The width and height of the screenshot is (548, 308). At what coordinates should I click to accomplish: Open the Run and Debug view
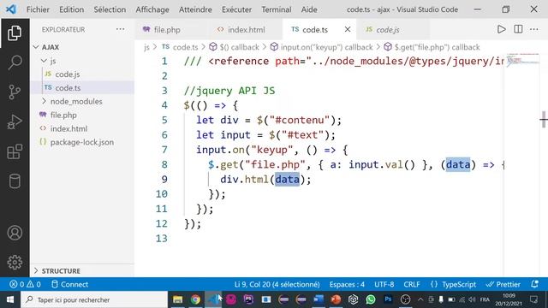tap(15, 121)
